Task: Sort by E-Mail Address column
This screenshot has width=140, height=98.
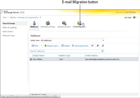Action: [x=92, y=56]
